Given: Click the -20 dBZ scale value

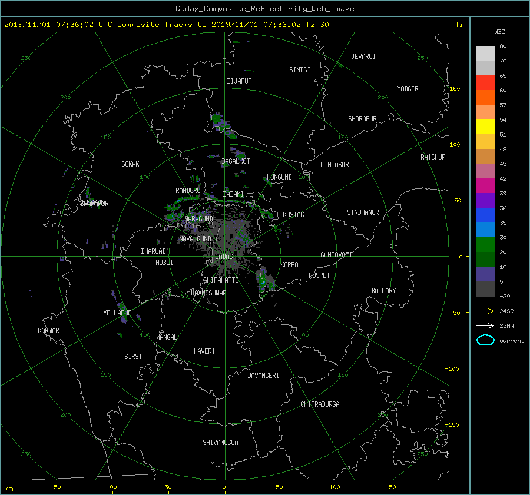Looking at the screenshot, I should pos(505,296).
